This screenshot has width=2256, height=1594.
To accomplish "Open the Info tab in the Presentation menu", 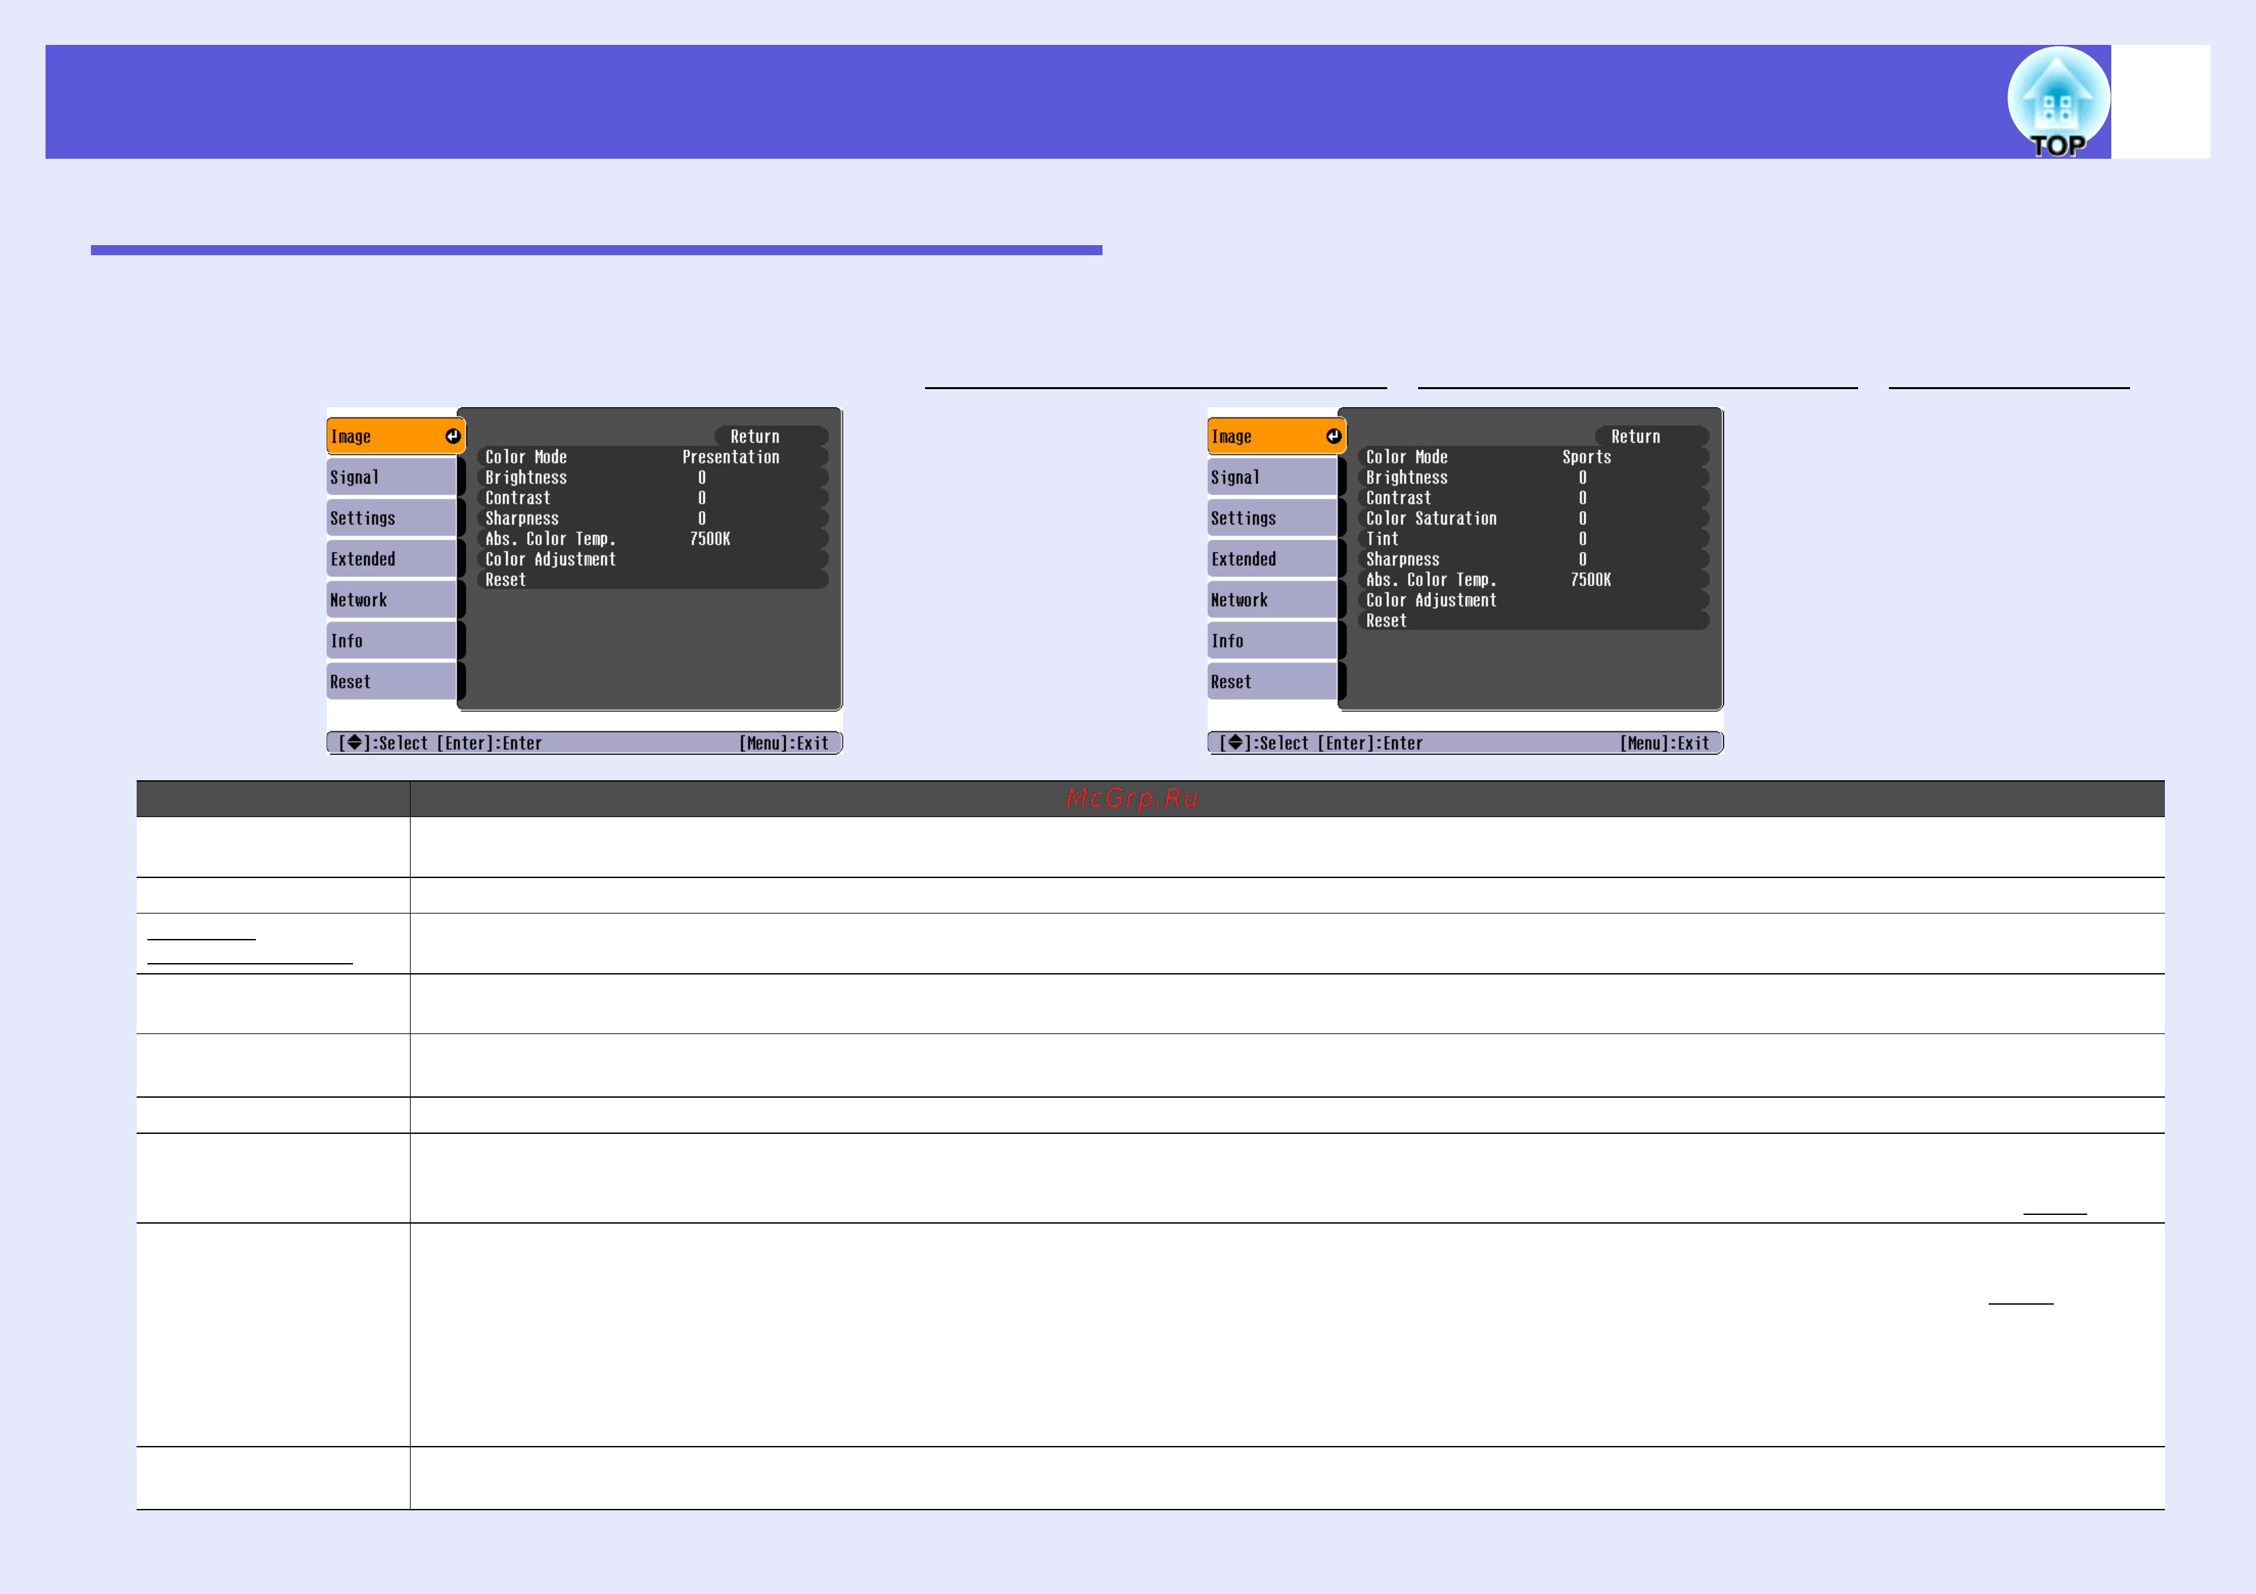I will [393, 641].
